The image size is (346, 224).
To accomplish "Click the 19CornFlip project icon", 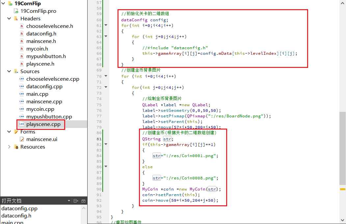I will coord(10,3).
